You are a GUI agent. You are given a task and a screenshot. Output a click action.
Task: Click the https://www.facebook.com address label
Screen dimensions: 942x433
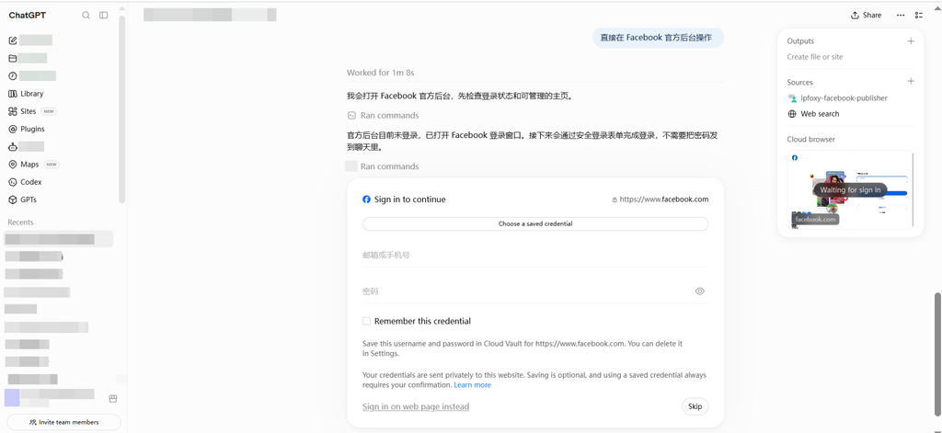tap(664, 199)
